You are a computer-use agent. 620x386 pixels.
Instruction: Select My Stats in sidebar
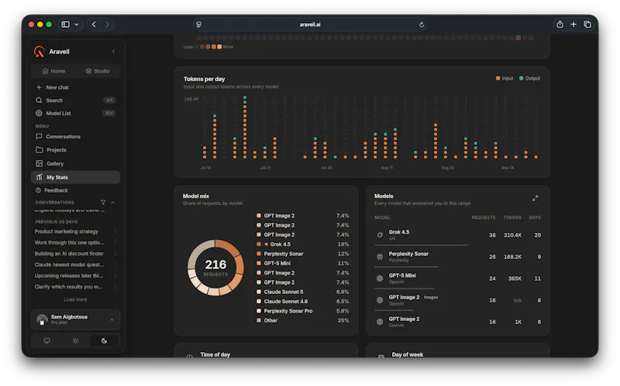tap(75, 177)
